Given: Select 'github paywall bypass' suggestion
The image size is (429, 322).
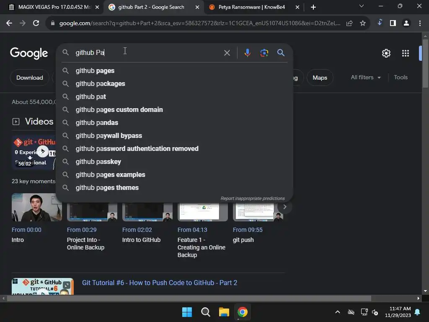Looking at the screenshot, I should tap(174, 135).
